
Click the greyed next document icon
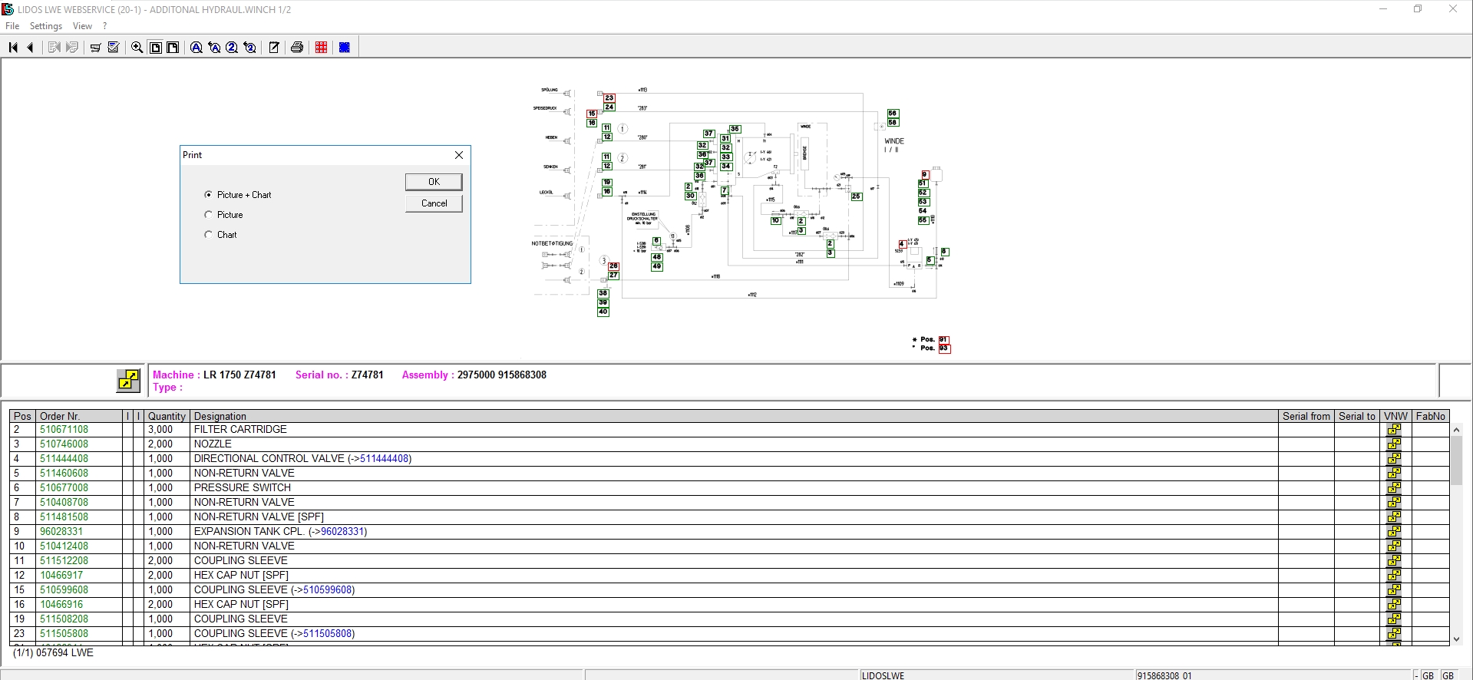pyautogui.click(x=72, y=48)
